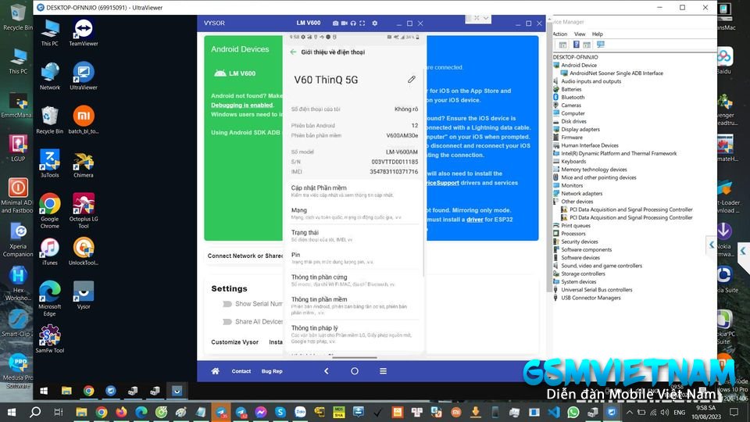The width and height of the screenshot is (750, 422).
Task: Open remote Network desktop icon
Action: (x=50, y=76)
